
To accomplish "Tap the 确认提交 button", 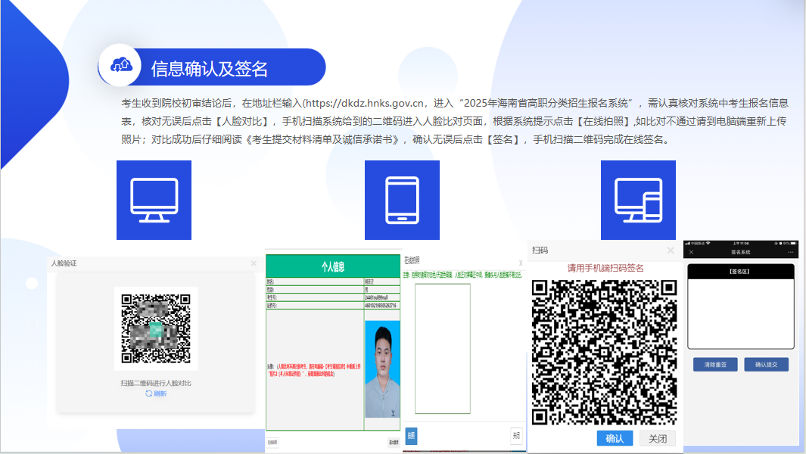I will tap(766, 365).
